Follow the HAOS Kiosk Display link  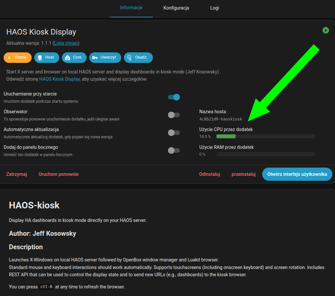59,79
